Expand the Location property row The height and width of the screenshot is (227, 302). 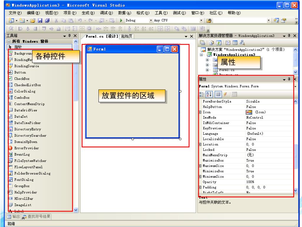200,144
